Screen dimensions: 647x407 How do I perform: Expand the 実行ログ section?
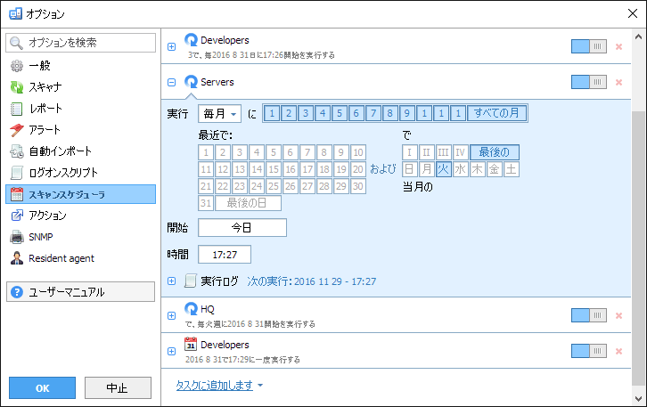(172, 281)
